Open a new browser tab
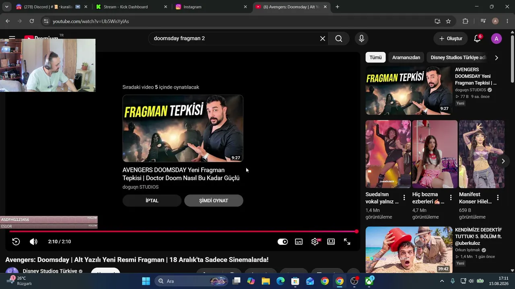 click(x=337, y=7)
